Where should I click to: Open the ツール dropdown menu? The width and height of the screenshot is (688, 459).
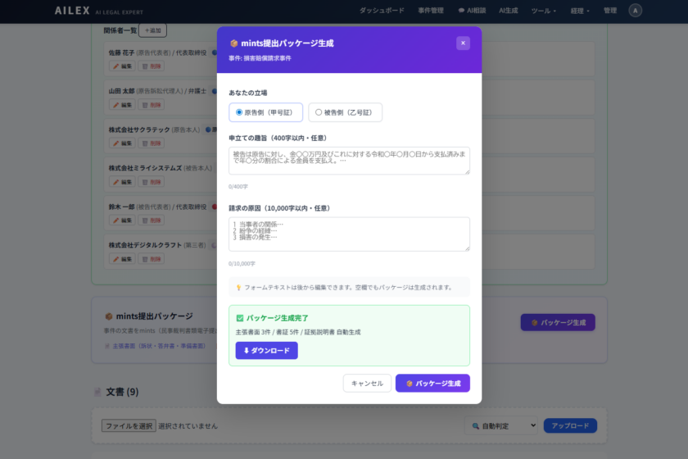pyautogui.click(x=543, y=11)
